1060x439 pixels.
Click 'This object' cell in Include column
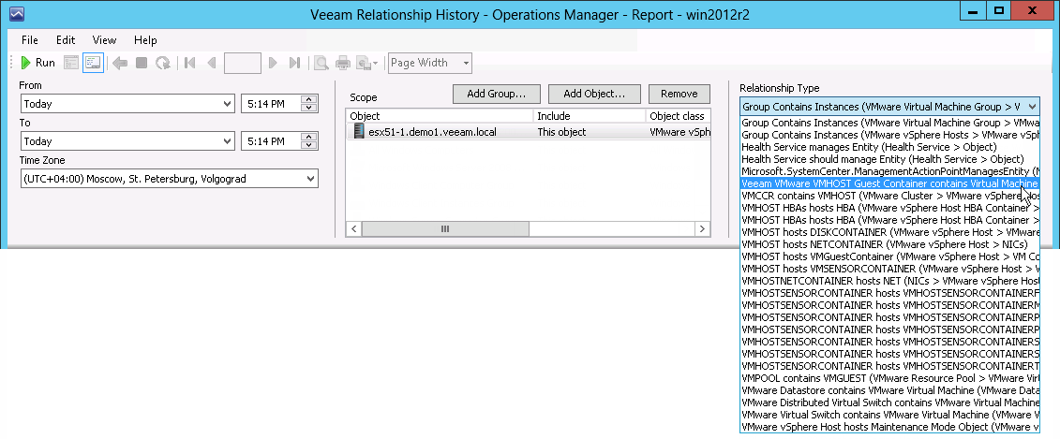pyautogui.click(x=561, y=132)
